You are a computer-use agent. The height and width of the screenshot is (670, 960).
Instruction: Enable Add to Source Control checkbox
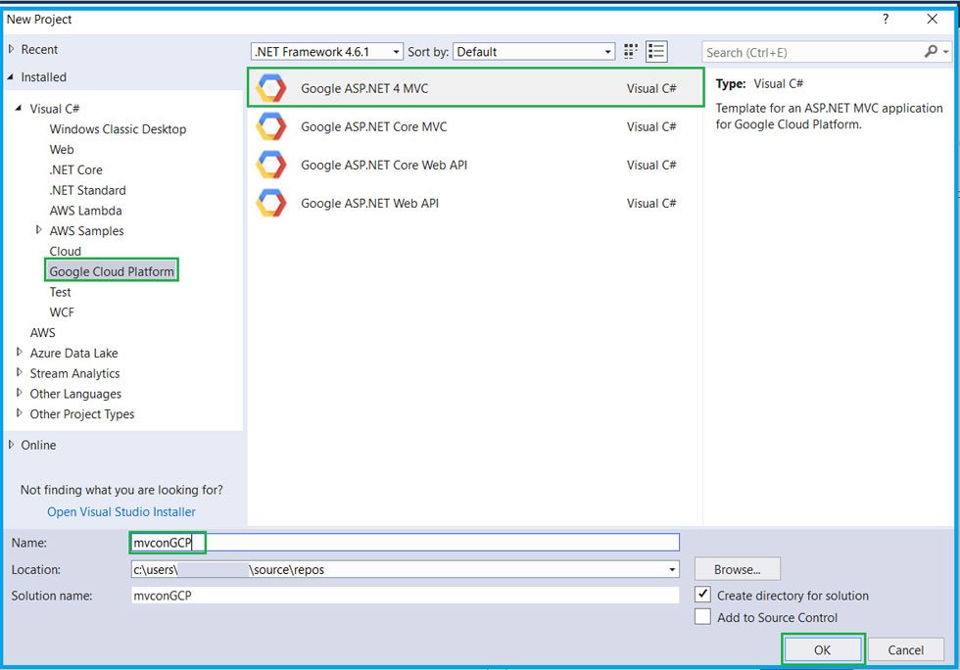[x=702, y=617]
